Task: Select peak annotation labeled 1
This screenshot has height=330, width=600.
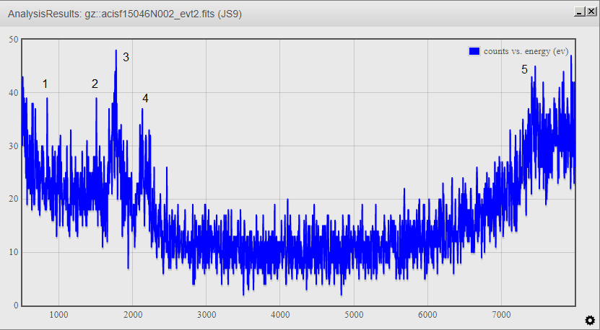Action: (x=45, y=84)
